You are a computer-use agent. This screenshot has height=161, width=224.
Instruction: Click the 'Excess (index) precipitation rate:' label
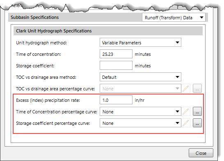(x=48, y=100)
